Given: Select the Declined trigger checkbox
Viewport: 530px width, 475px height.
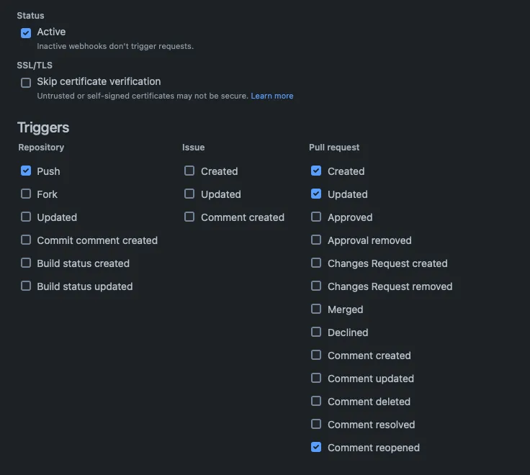Looking at the screenshot, I should [x=316, y=332].
